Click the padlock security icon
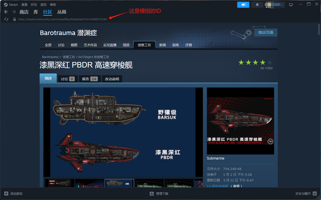Image resolution: width=321 pixels, height=200 pixels. [x=15, y=19]
